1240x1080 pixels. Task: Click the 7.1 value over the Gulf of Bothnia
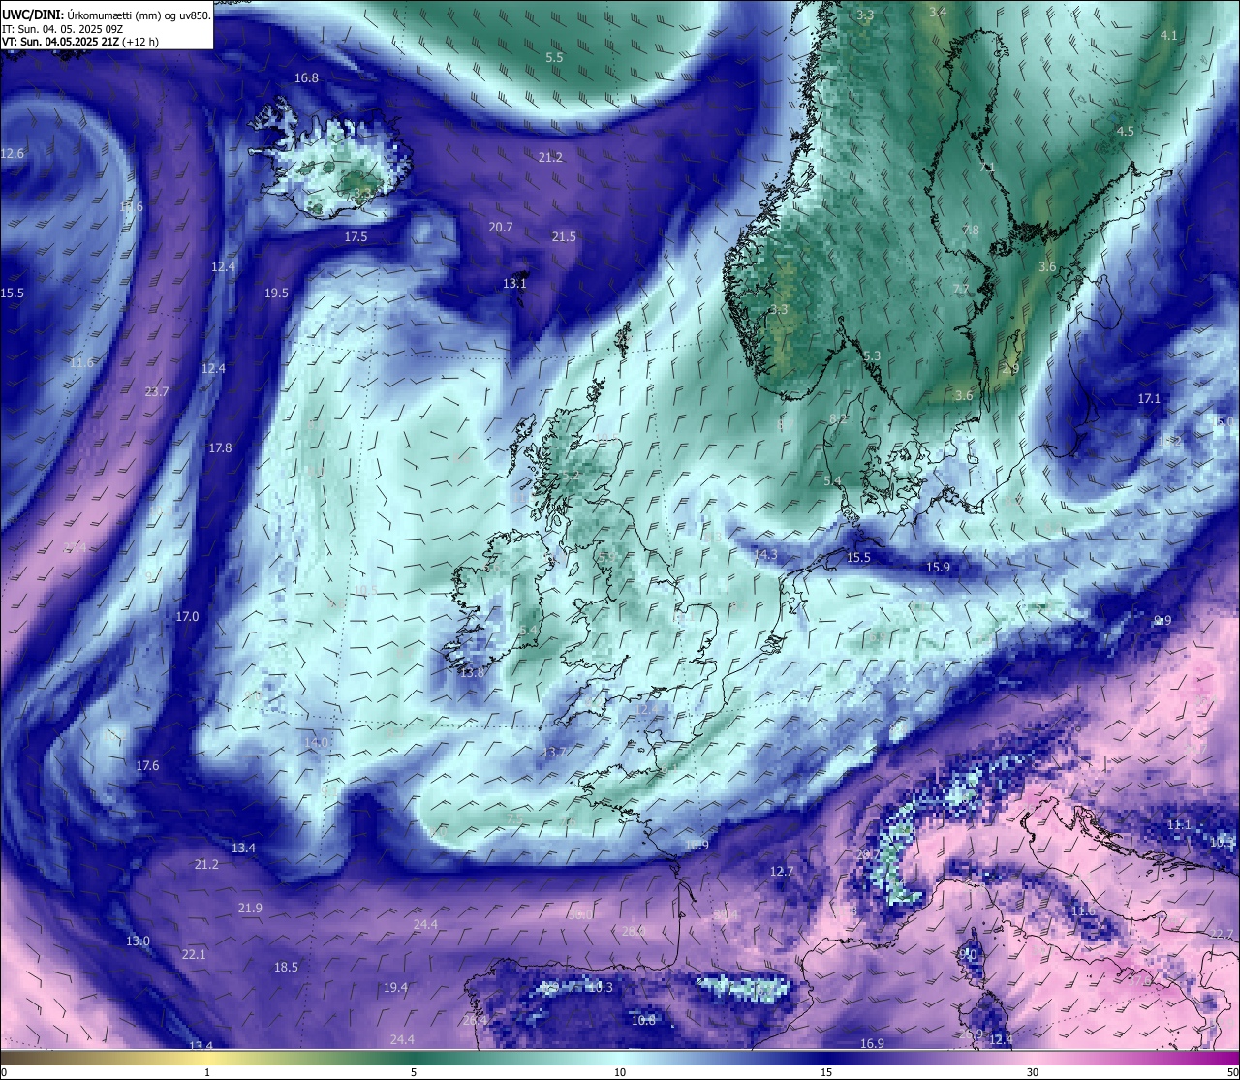click(x=987, y=168)
